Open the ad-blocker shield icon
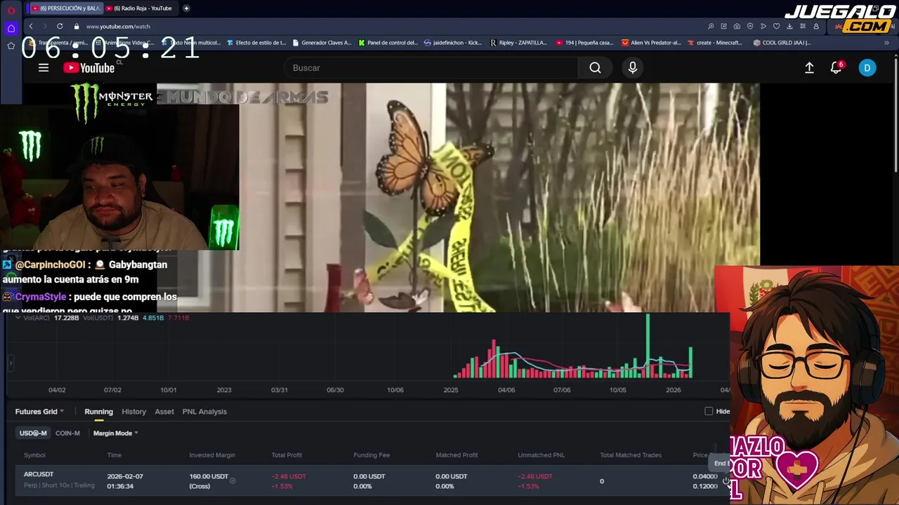The height and width of the screenshot is (505, 899). [x=750, y=26]
